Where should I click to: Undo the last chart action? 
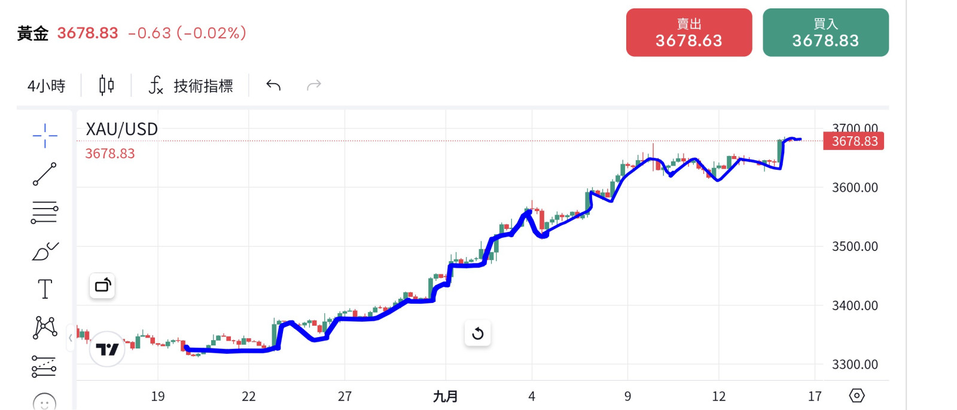[x=273, y=85]
